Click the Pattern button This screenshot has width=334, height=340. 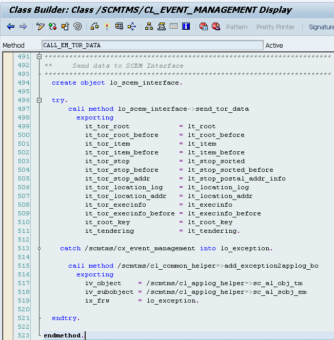tap(237, 27)
